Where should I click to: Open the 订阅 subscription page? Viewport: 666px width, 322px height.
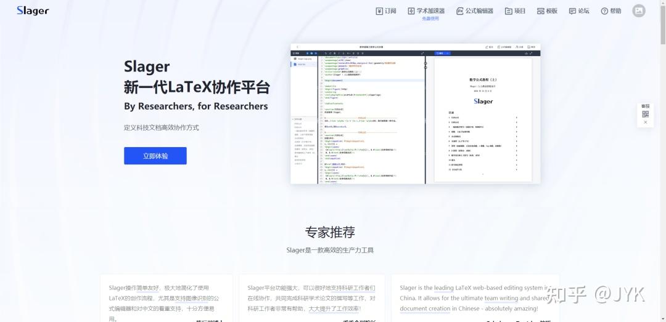pyautogui.click(x=385, y=11)
